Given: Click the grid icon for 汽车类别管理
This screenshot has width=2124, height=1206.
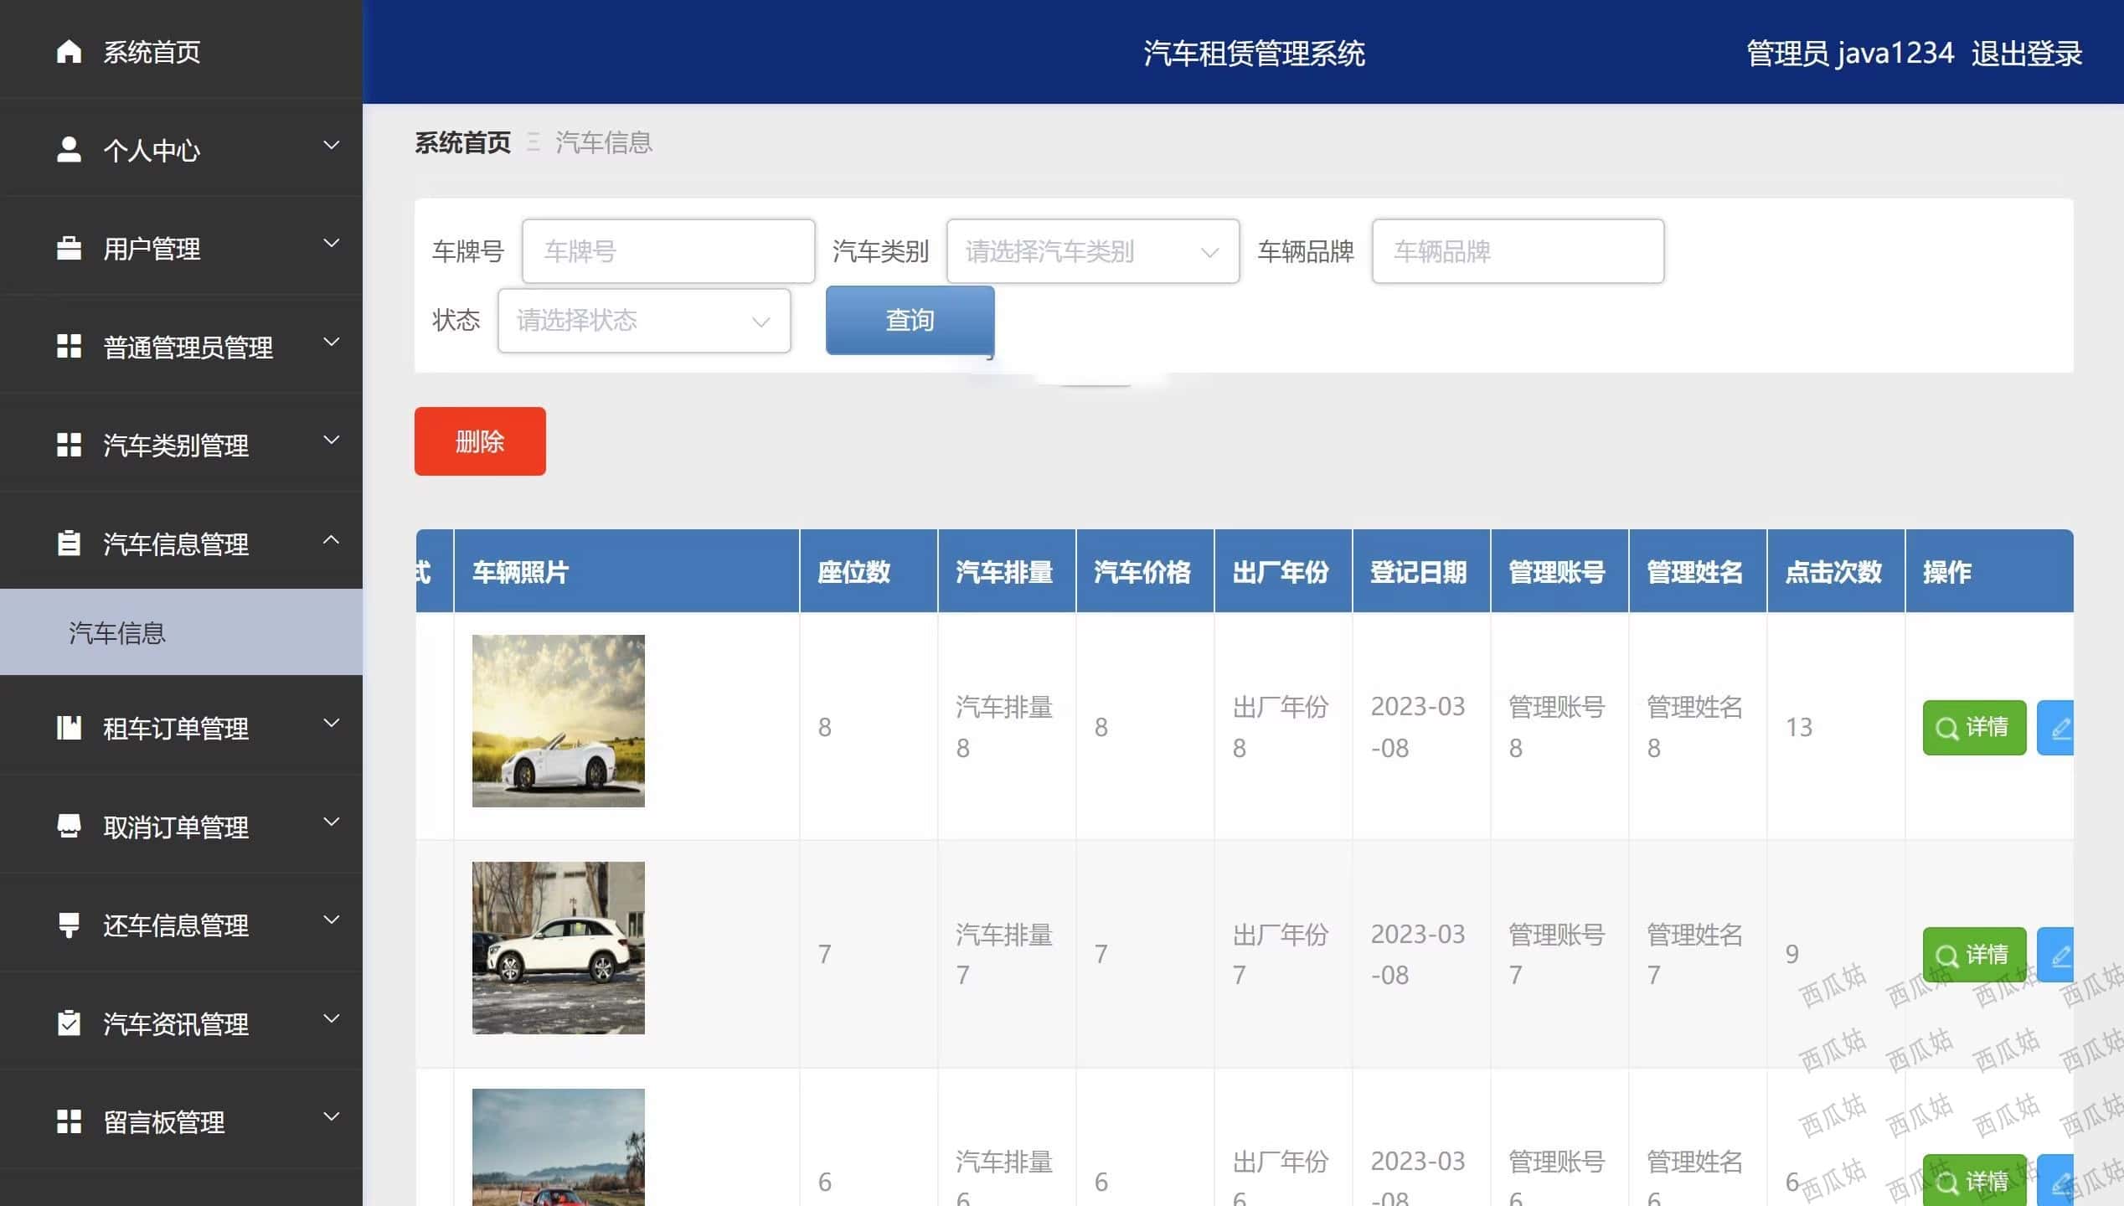Looking at the screenshot, I should pos(69,445).
